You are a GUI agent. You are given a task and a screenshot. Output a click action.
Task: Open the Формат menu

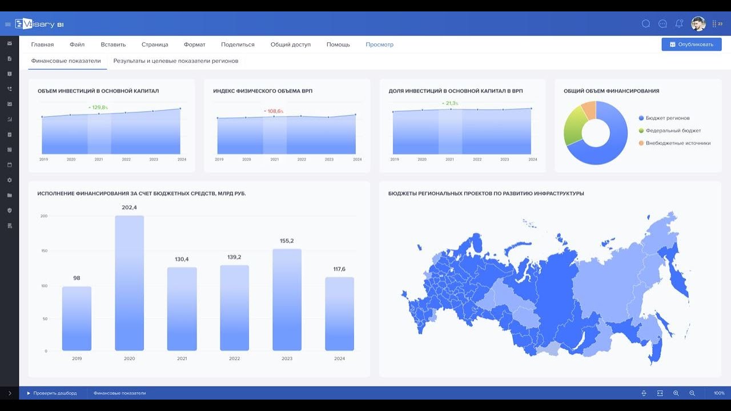tap(195, 45)
